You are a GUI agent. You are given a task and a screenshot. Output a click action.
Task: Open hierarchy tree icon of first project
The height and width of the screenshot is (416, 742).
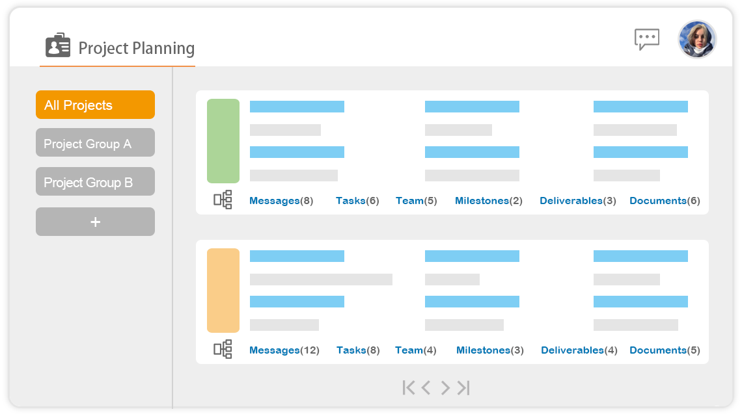tap(223, 200)
